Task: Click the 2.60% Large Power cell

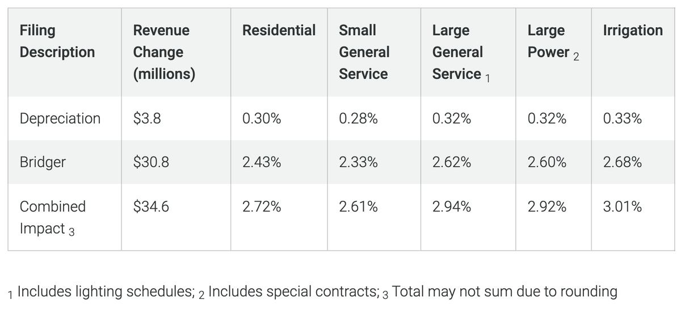Action: tap(547, 162)
